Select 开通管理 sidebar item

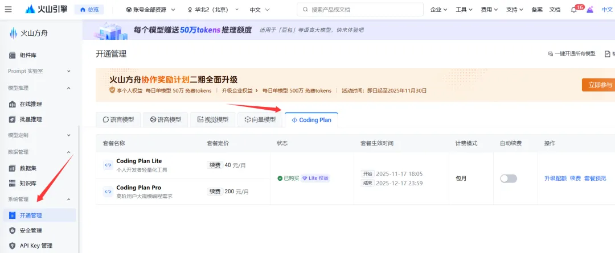(40, 215)
